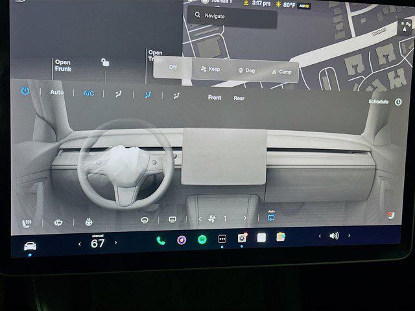415x311 pixels.
Task: Open the all-apps three-dots launcher
Action: point(222,239)
